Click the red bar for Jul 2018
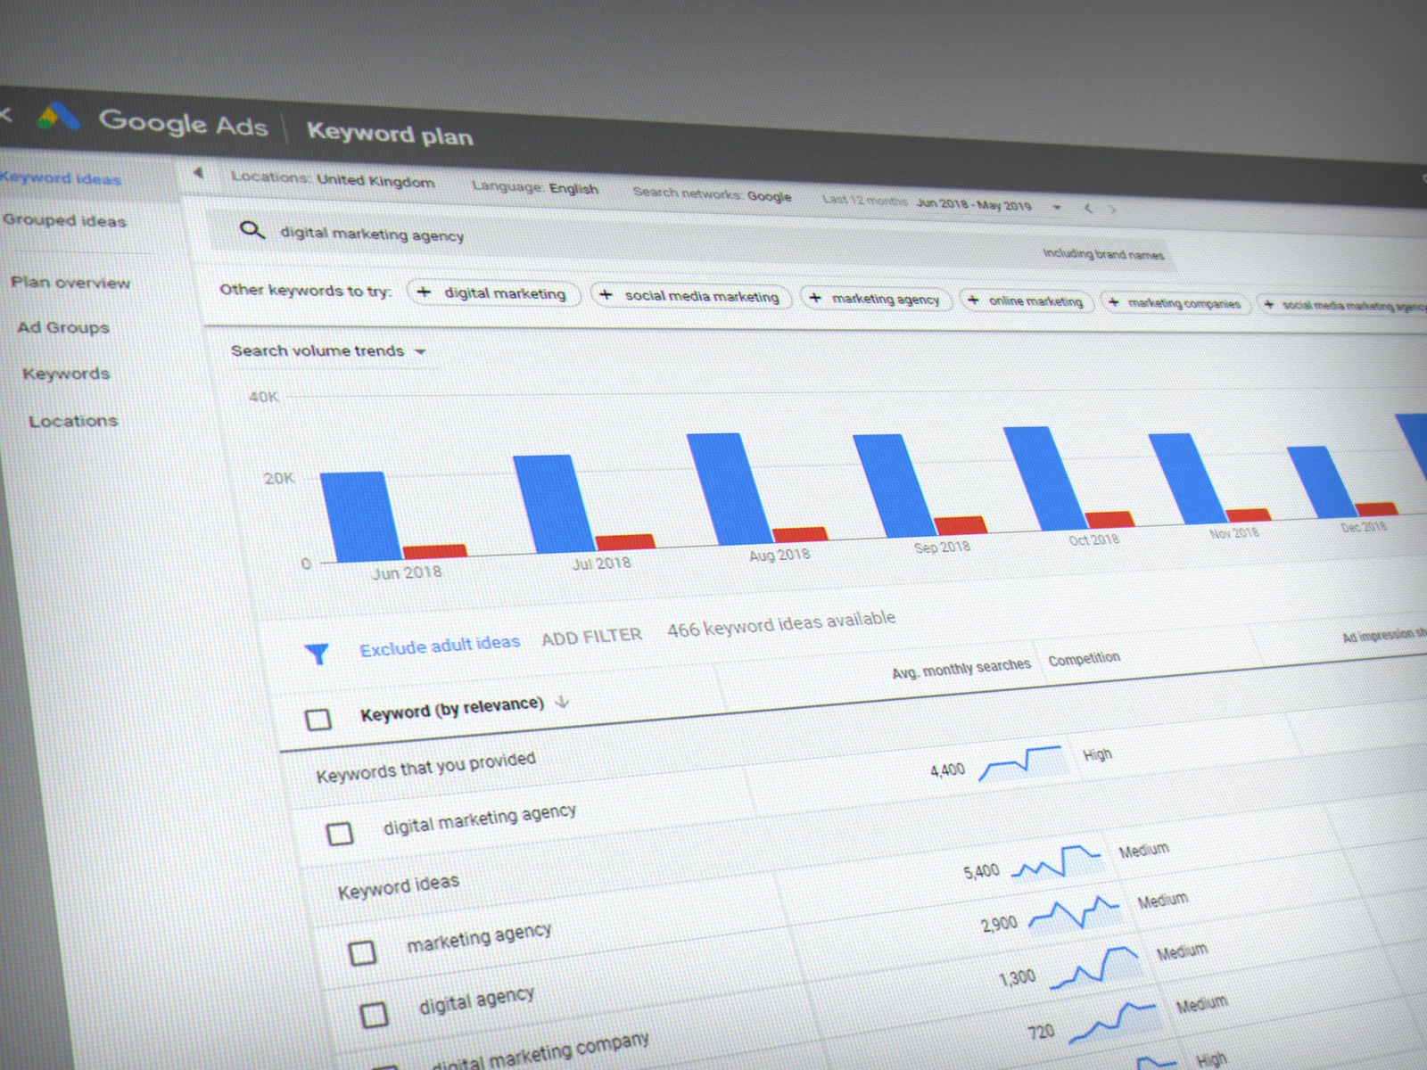The width and height of the screenshot is (1427, 1070). click(x=624, y=542)
